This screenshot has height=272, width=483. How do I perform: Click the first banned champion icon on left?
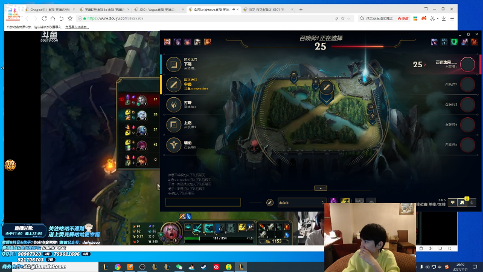pos(167,42)
